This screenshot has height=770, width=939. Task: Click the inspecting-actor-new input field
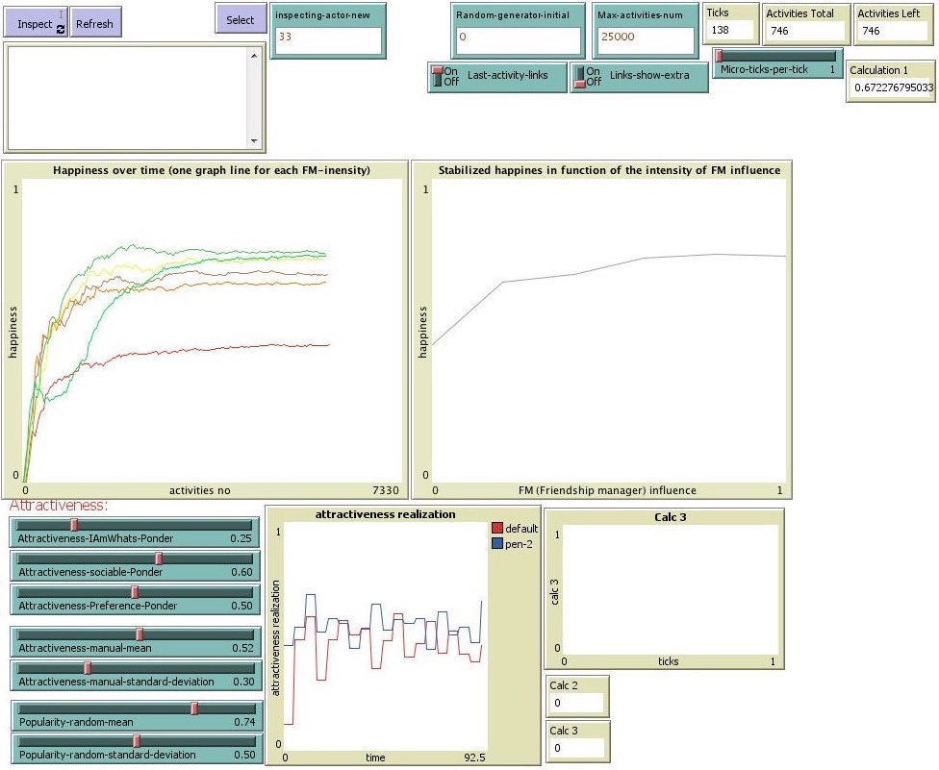click(x=328, y=40)
